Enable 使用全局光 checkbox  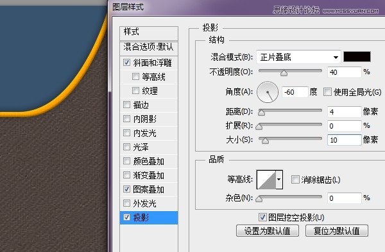327,92
